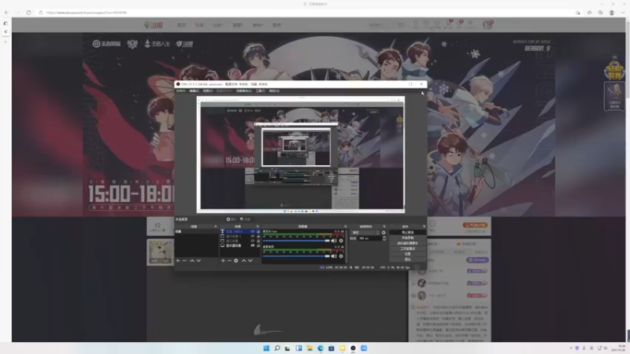Open 游戏 dropdown in Douyu navigation
This screenshot has height=354, width=630.
[258, 25]
